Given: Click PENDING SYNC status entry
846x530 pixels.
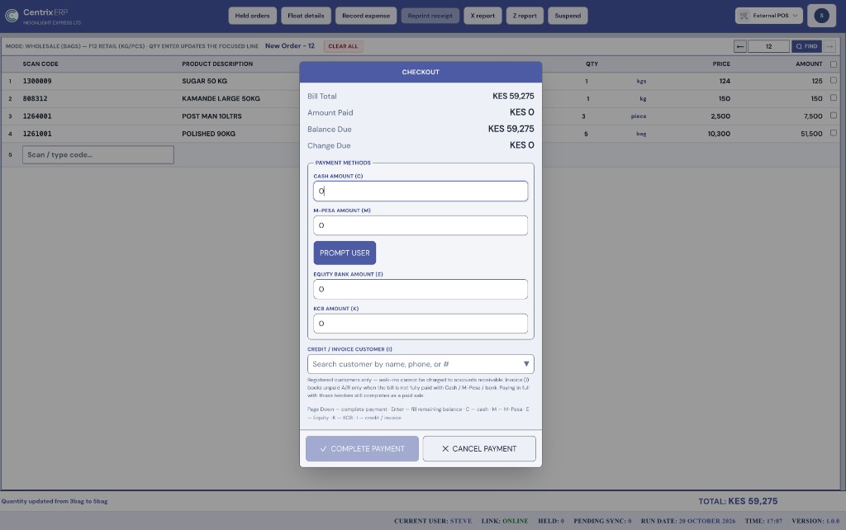Looking at the screenshot, I should point(602,521).
